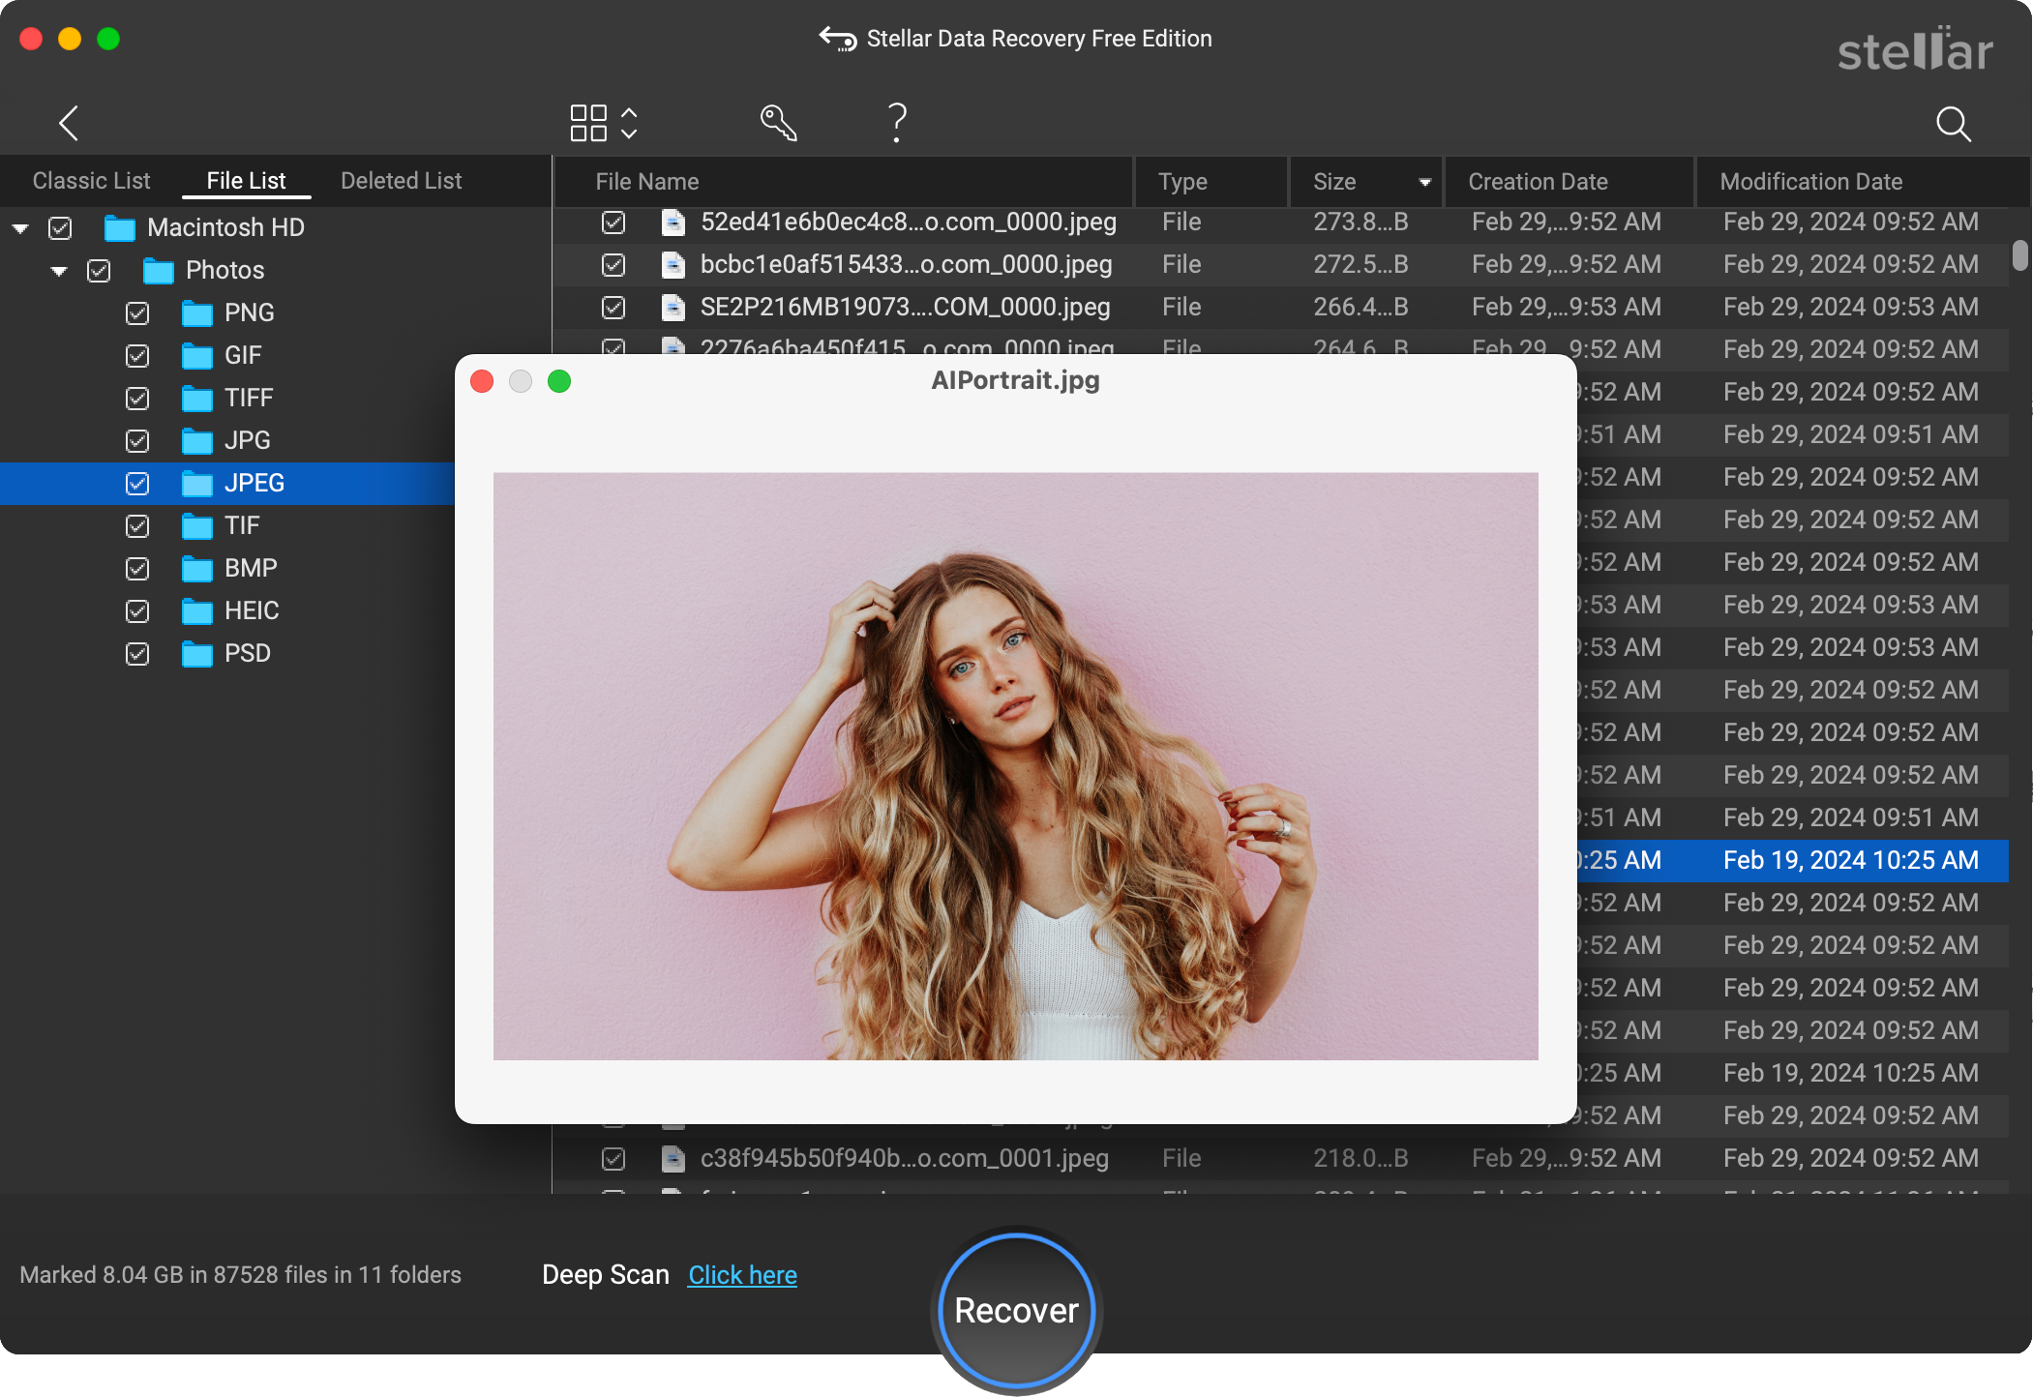
Task: Uncheck the PNG folder checkbox
Action: (136, 312)
